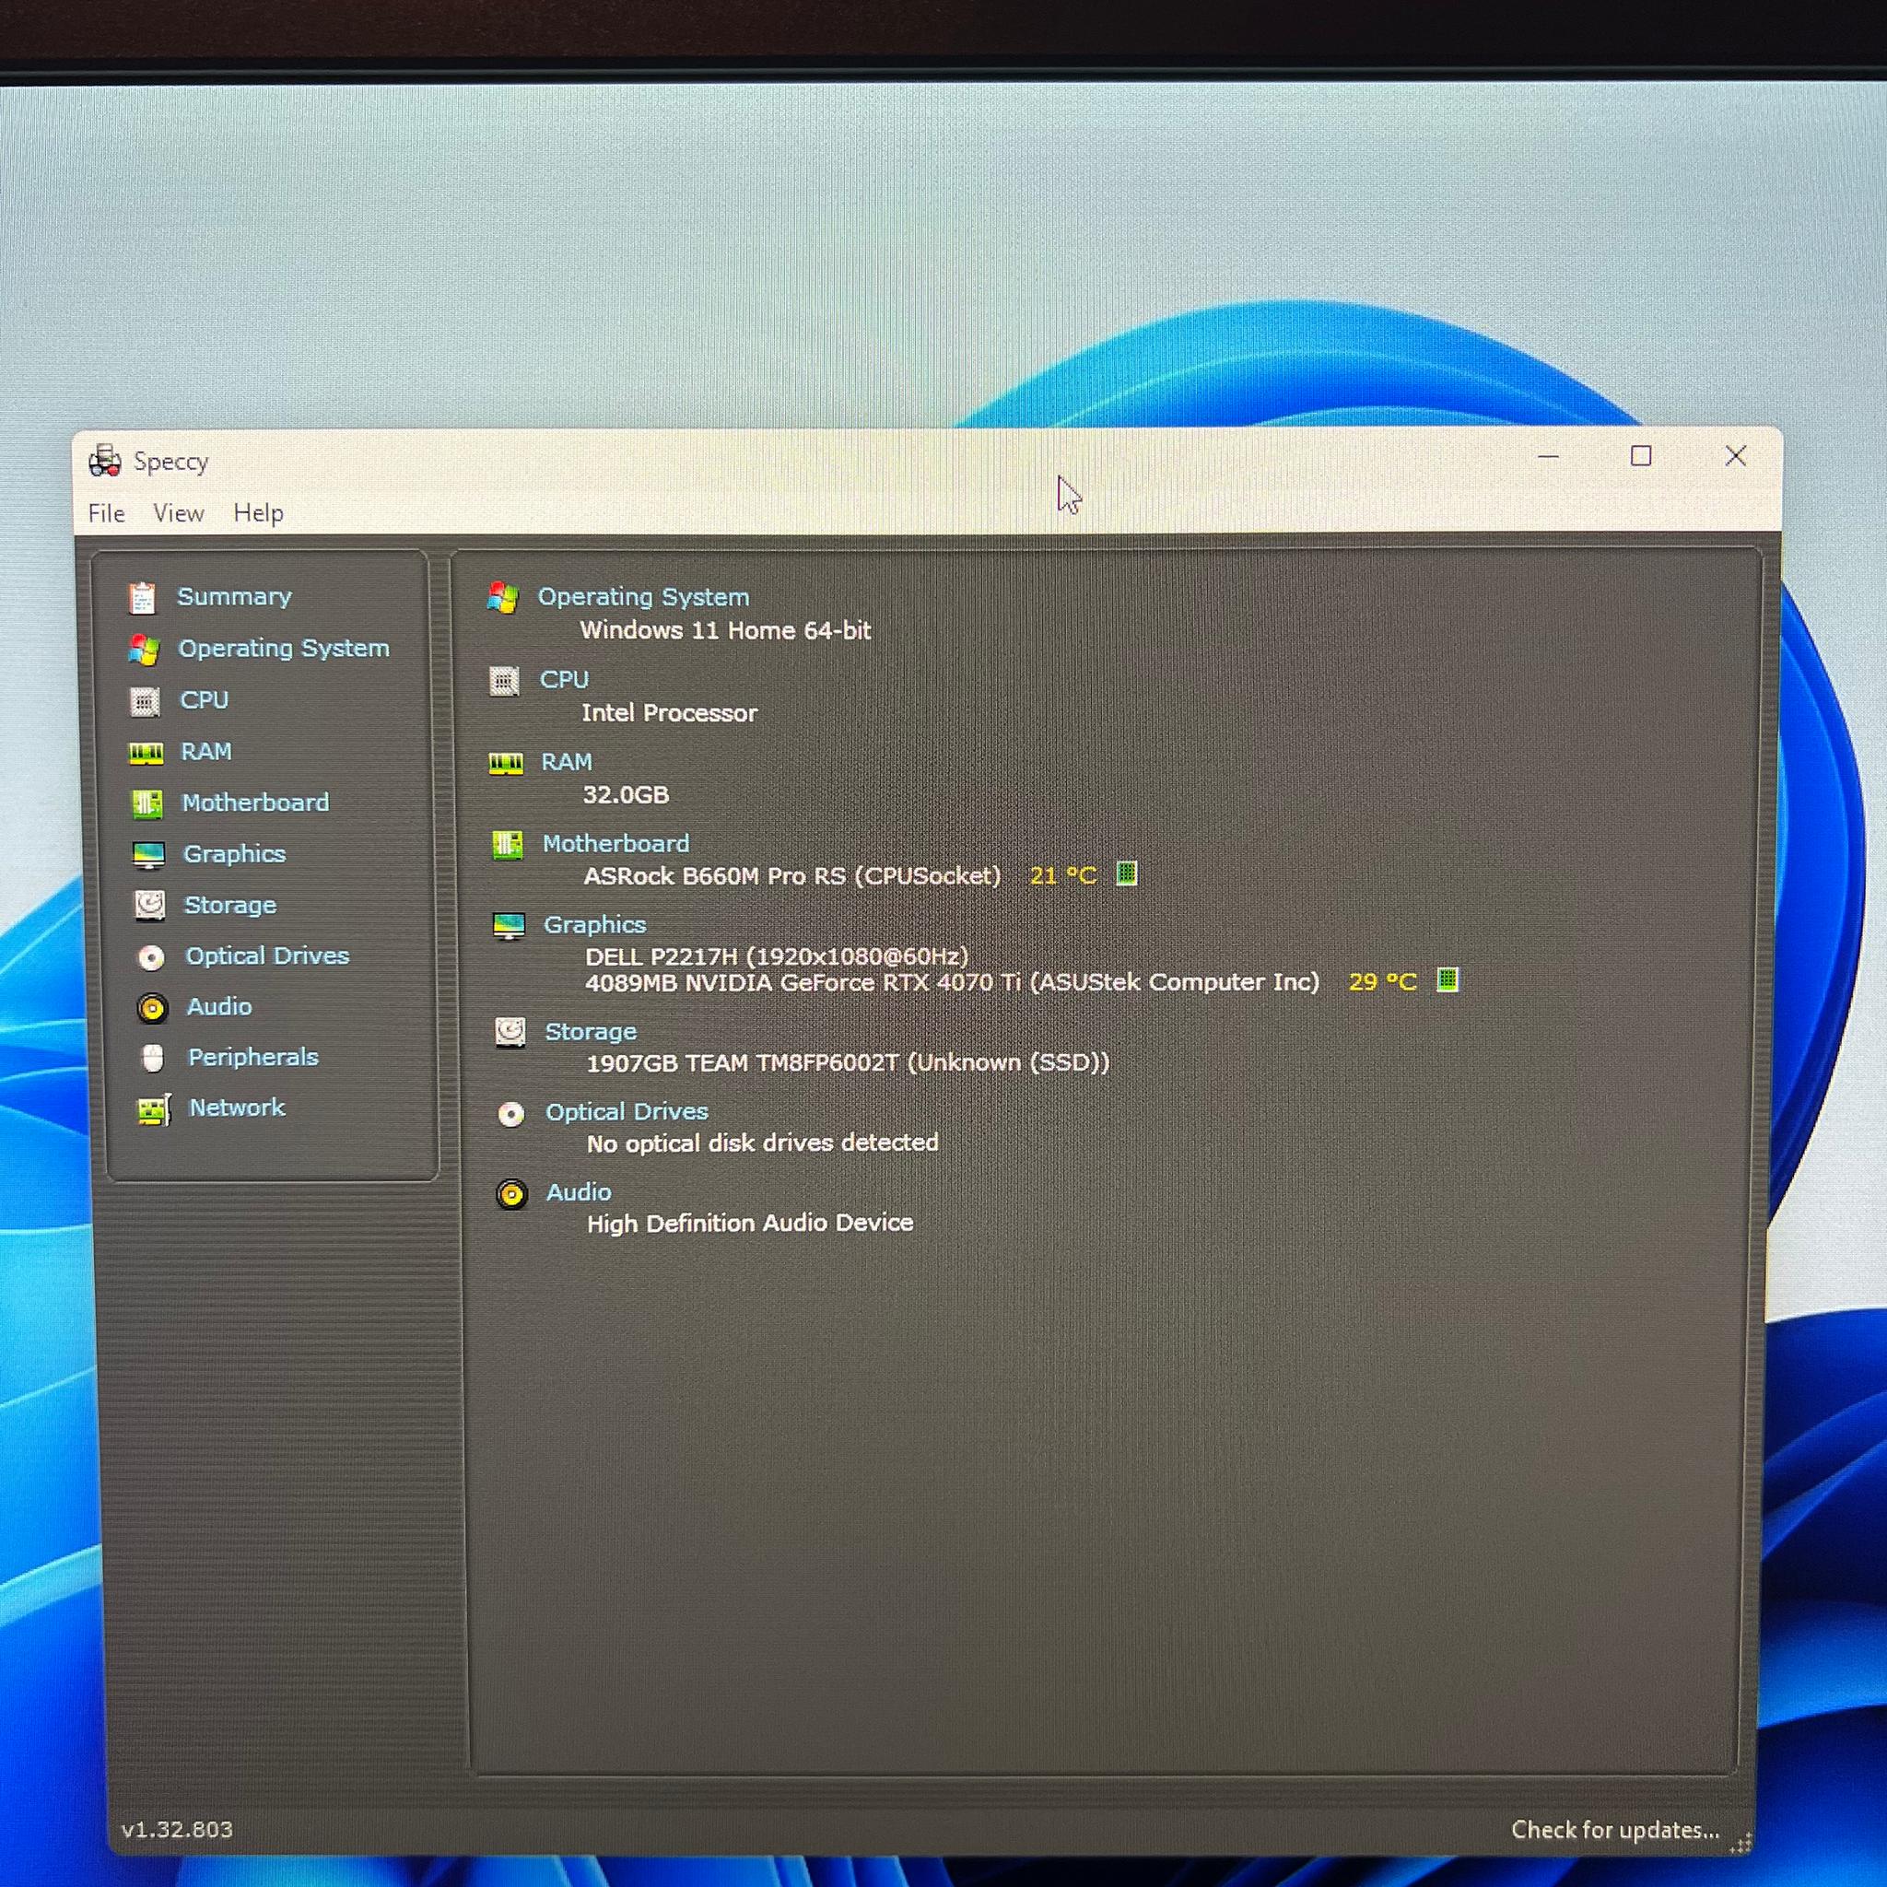The width and height of the screenshot is (1887, 1887).
Task: Open the Network section in sidebar
Action: 237,1108
